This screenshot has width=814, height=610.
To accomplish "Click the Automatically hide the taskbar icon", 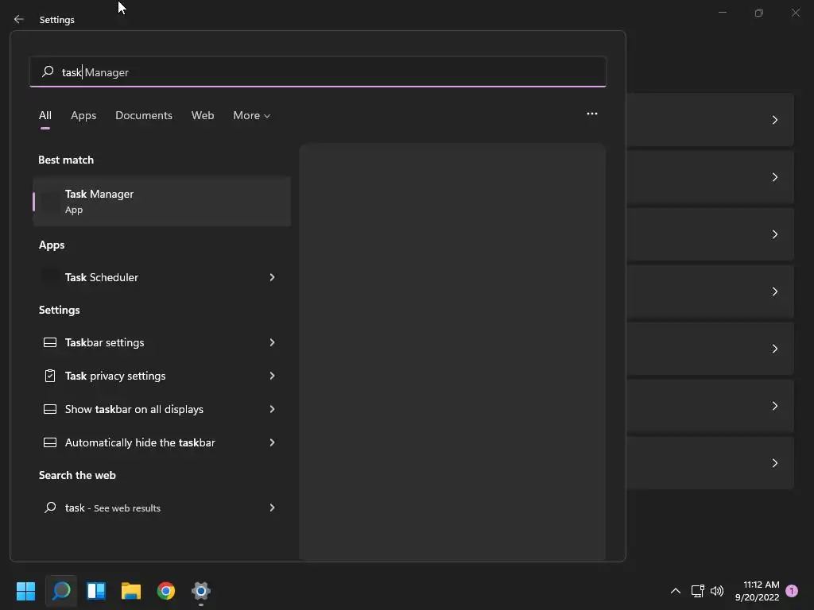I will [50, 442].
